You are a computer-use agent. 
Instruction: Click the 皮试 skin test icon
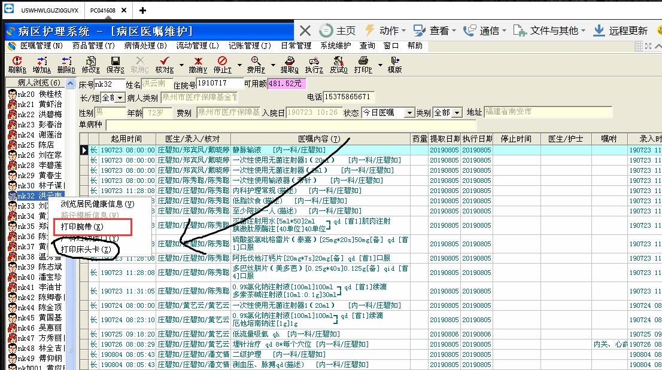338,65
